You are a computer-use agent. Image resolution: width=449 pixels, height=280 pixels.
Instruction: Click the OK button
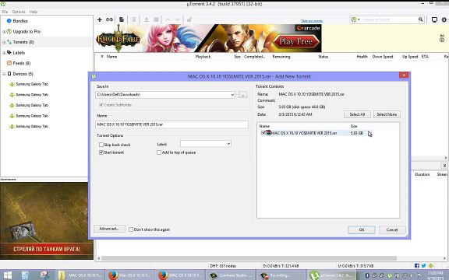click(x=362, y=229)
